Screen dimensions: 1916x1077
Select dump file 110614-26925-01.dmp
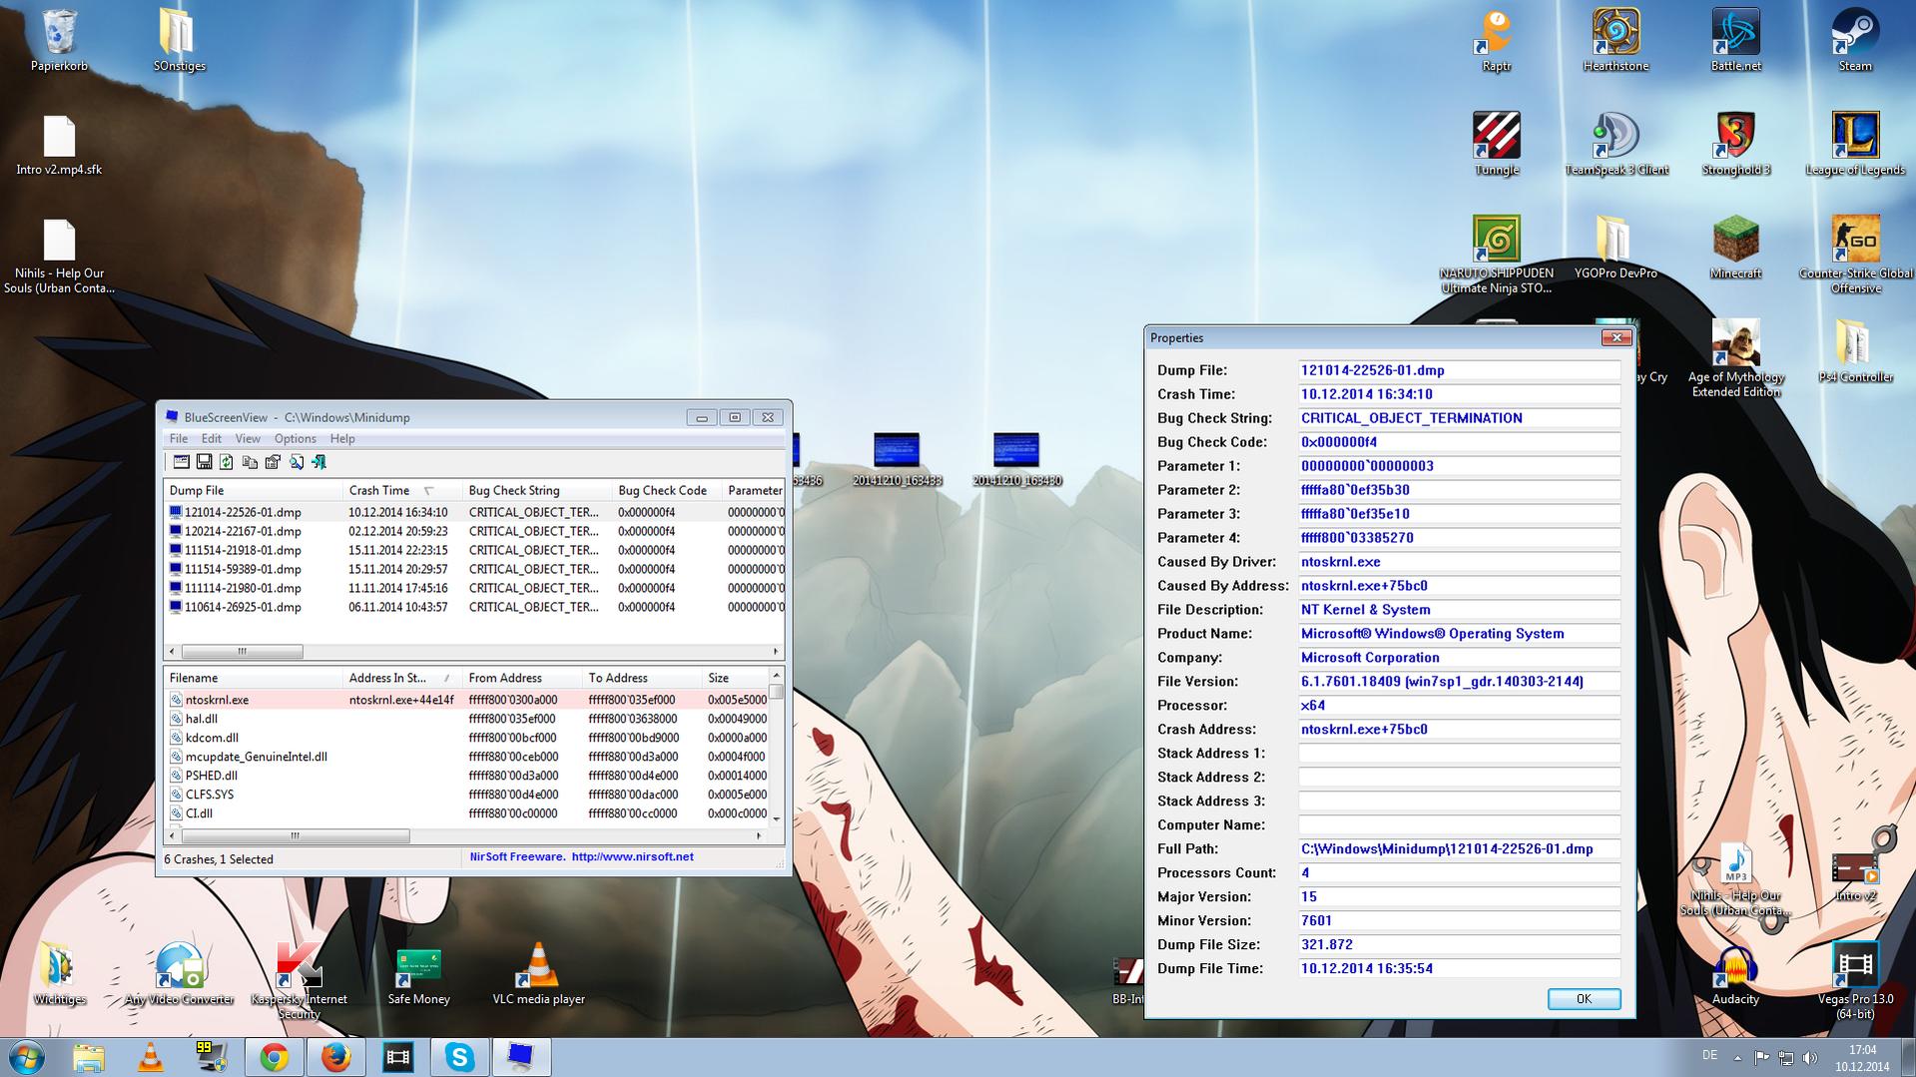point(474,607)
